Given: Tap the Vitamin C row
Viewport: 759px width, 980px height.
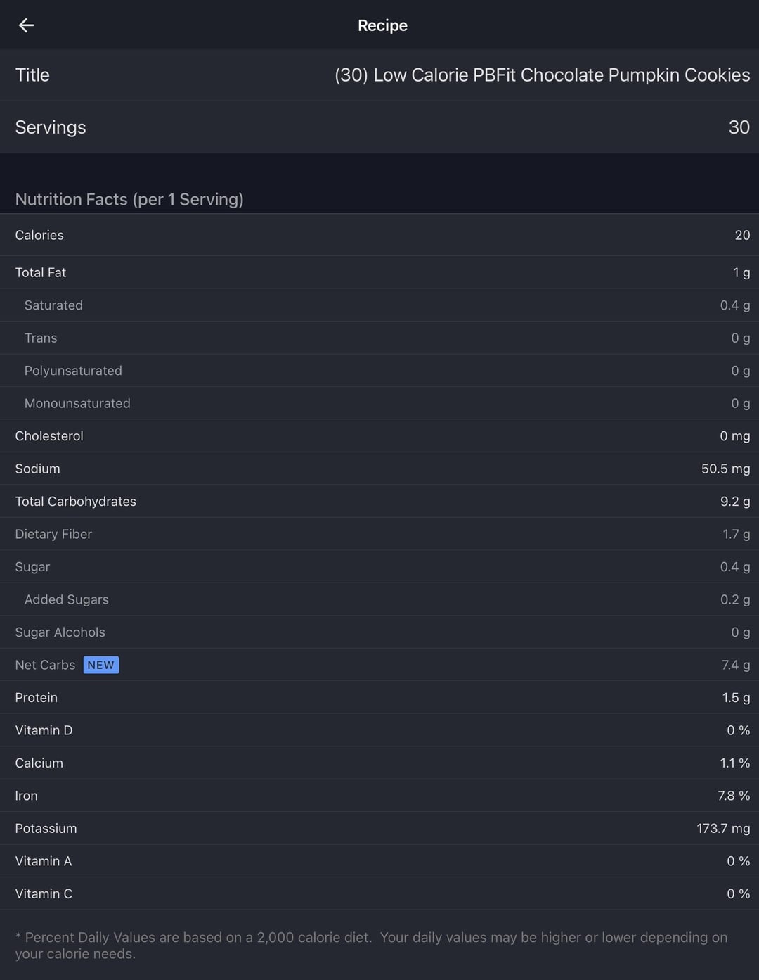Looking at the screenshot, I should [x=379, y=894].
